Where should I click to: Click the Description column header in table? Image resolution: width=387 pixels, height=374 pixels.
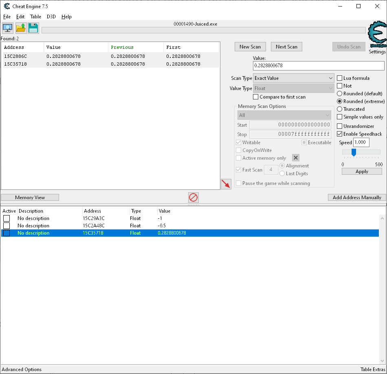tap(50, 211)
